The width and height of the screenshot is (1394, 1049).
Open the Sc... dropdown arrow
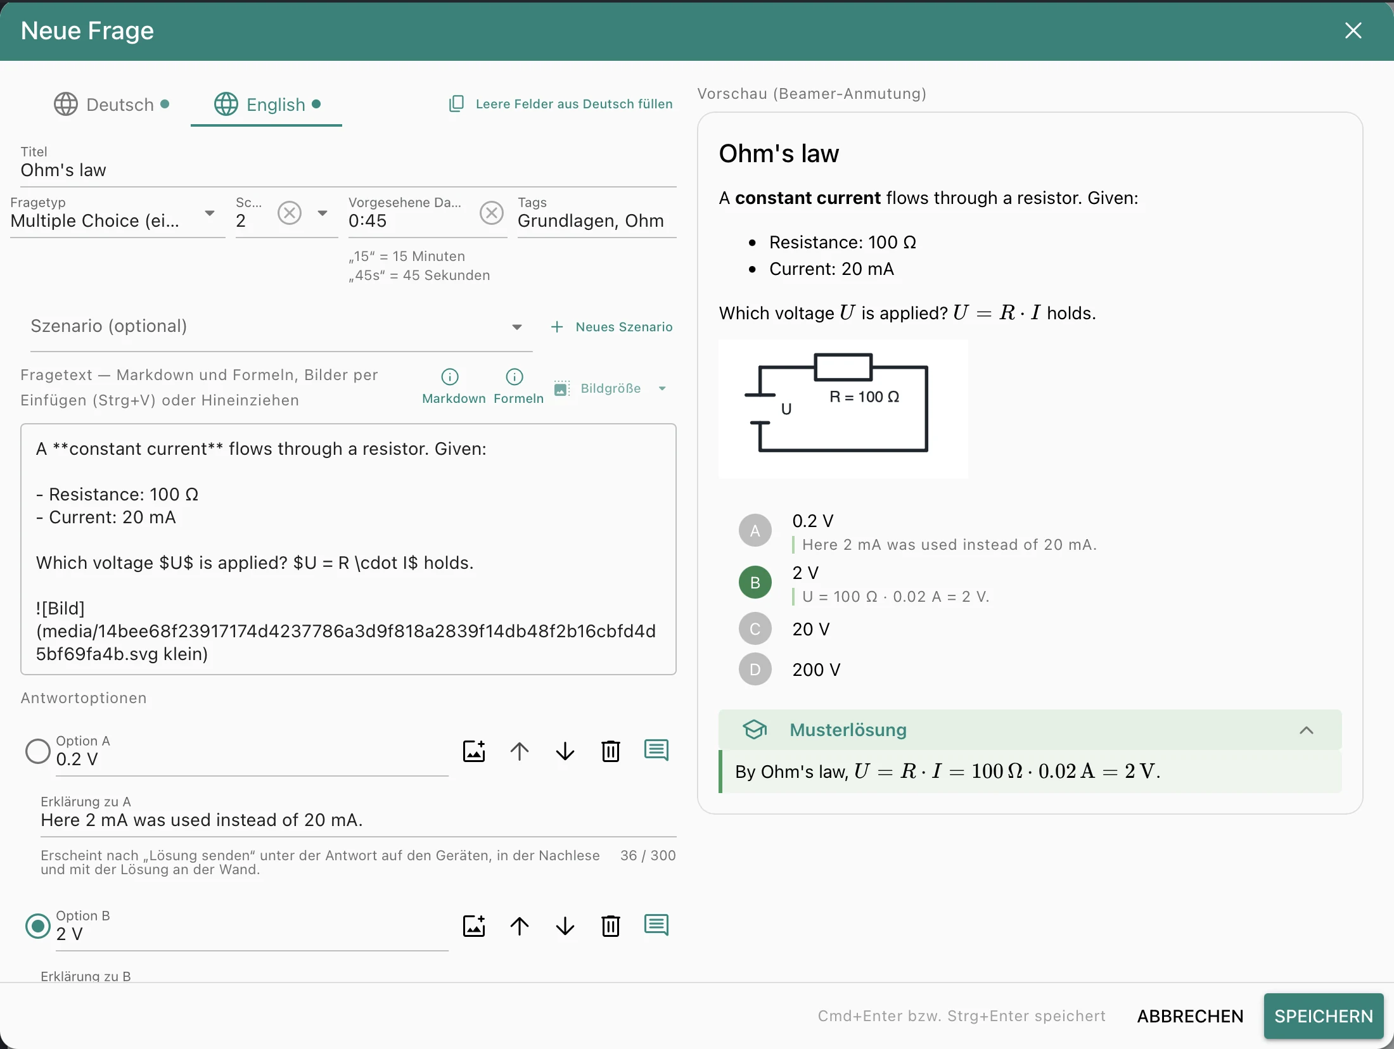323,213
